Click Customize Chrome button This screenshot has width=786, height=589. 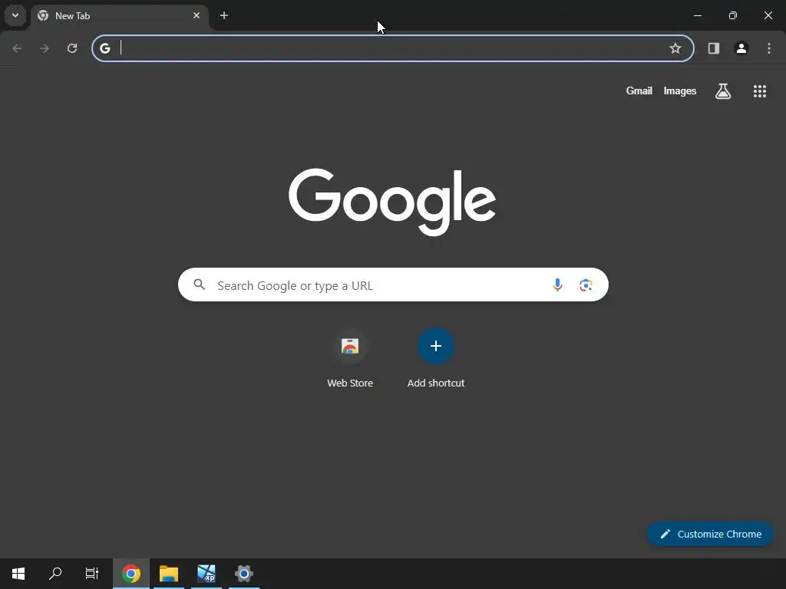tap(710, 534)
